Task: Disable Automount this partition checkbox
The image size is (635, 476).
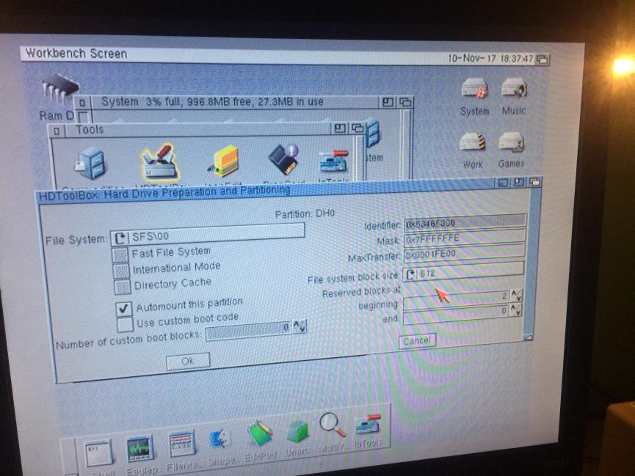Action: [x=124, y=307]
